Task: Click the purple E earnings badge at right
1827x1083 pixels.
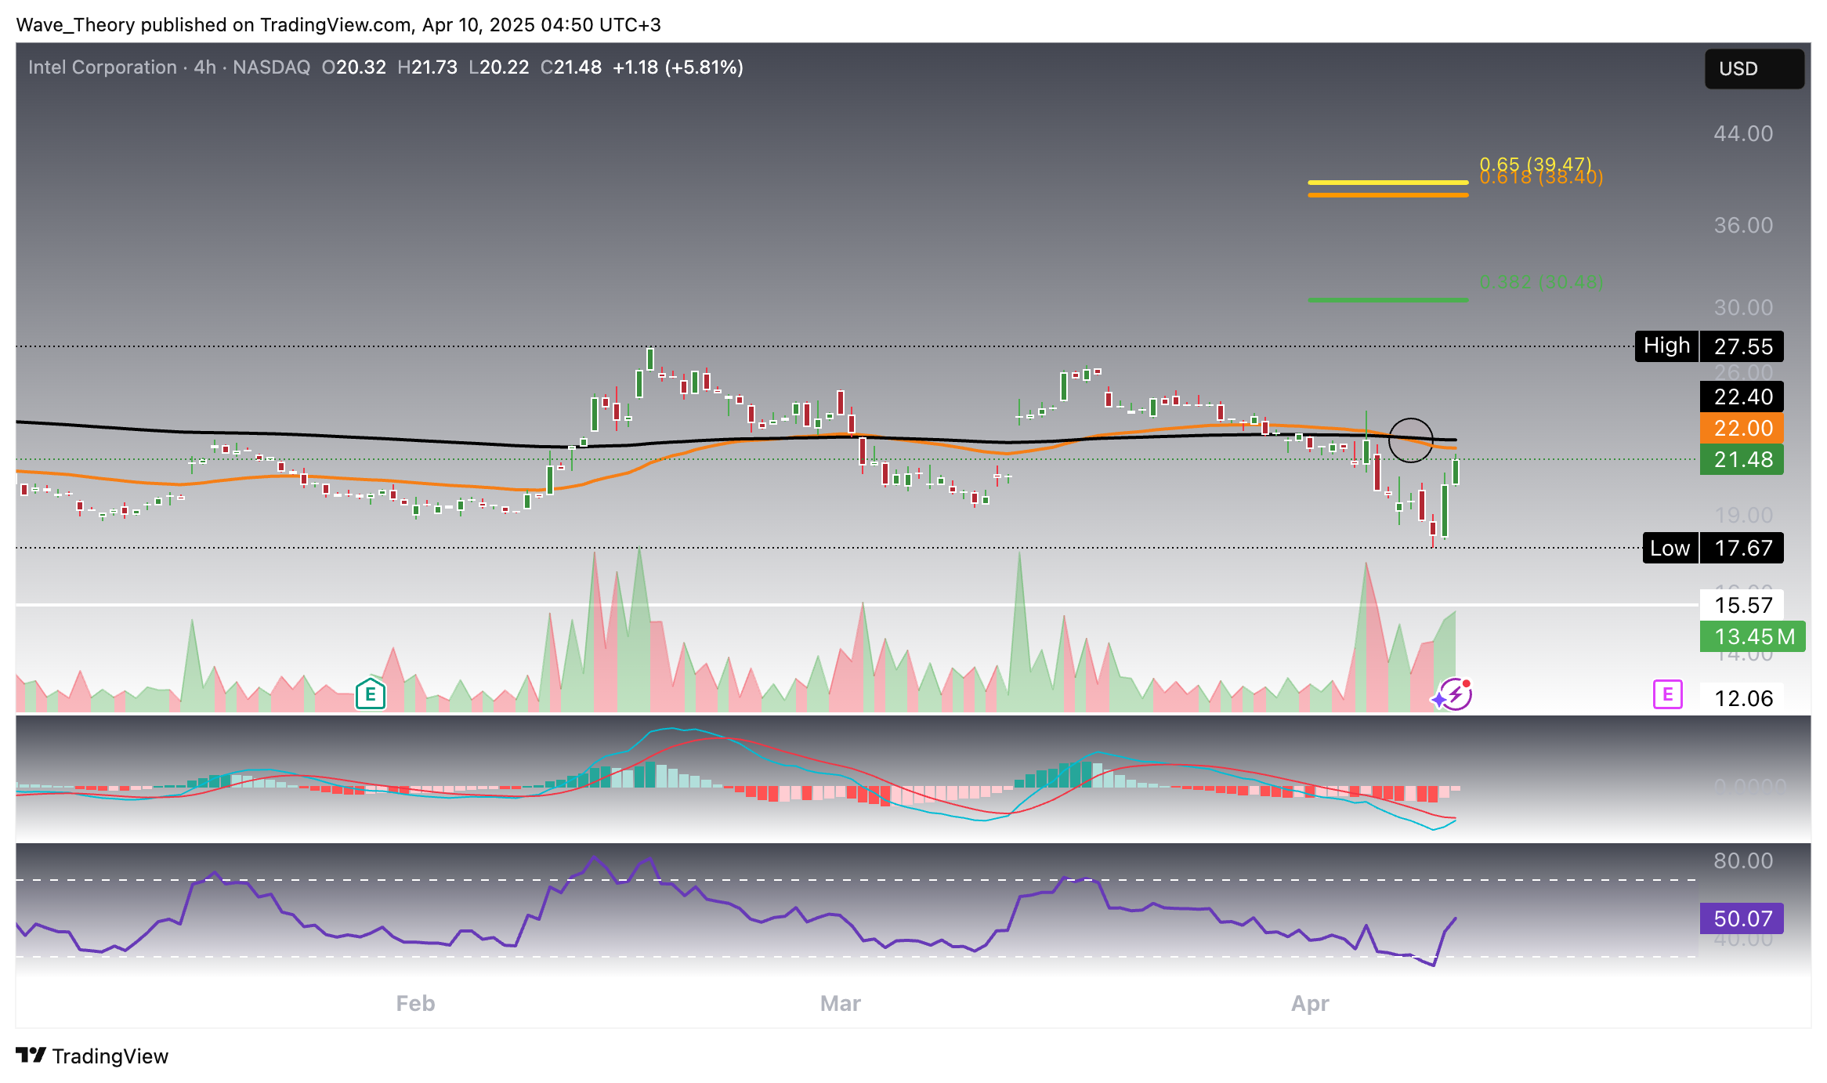Action: (x=1668, y=695)
